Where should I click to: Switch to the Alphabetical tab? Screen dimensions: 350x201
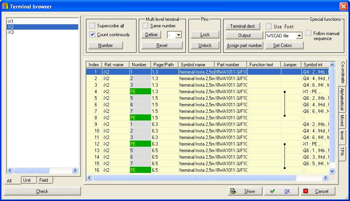coord(342,99)
